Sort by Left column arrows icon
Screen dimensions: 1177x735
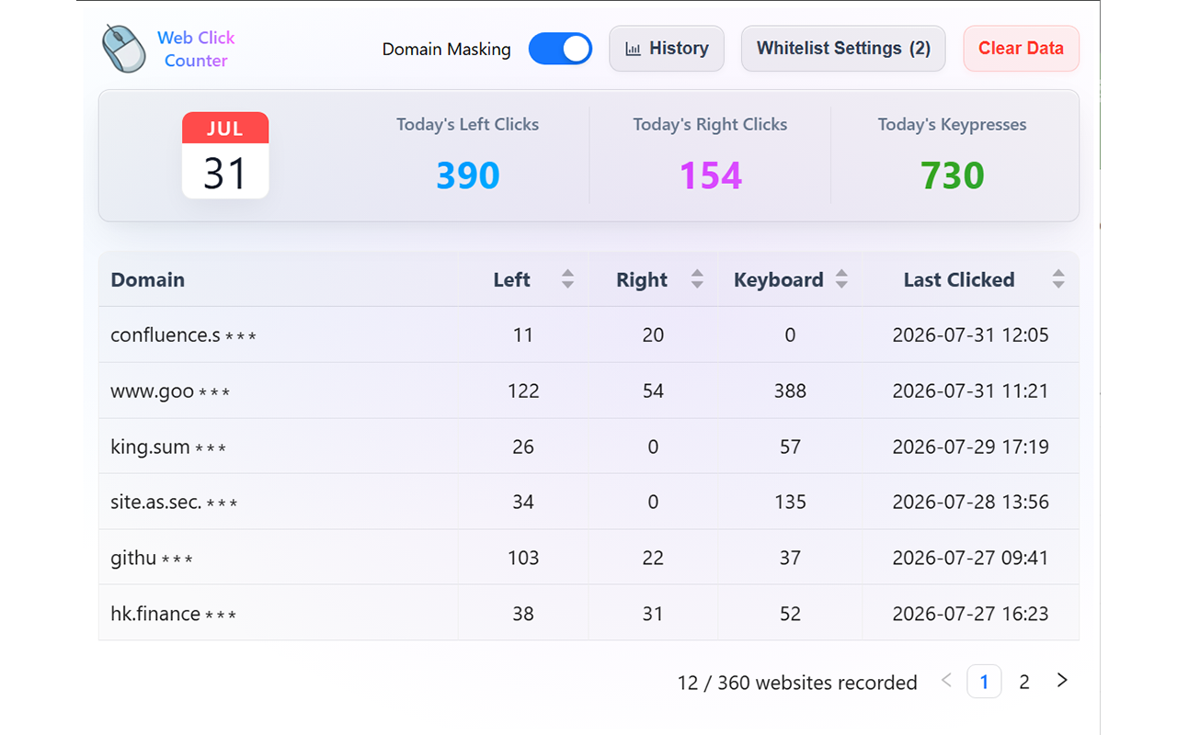point(567,279)
